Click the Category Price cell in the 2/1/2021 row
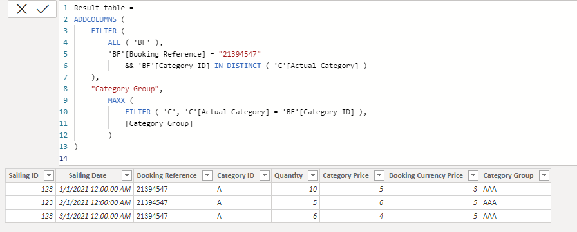577x232 pixels. [353, 202]
